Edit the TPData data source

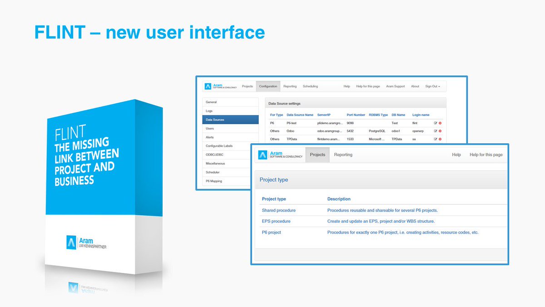point(436,139)
